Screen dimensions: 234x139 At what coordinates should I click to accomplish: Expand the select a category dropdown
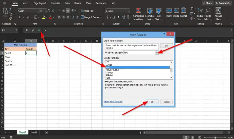tap(157, 53)
